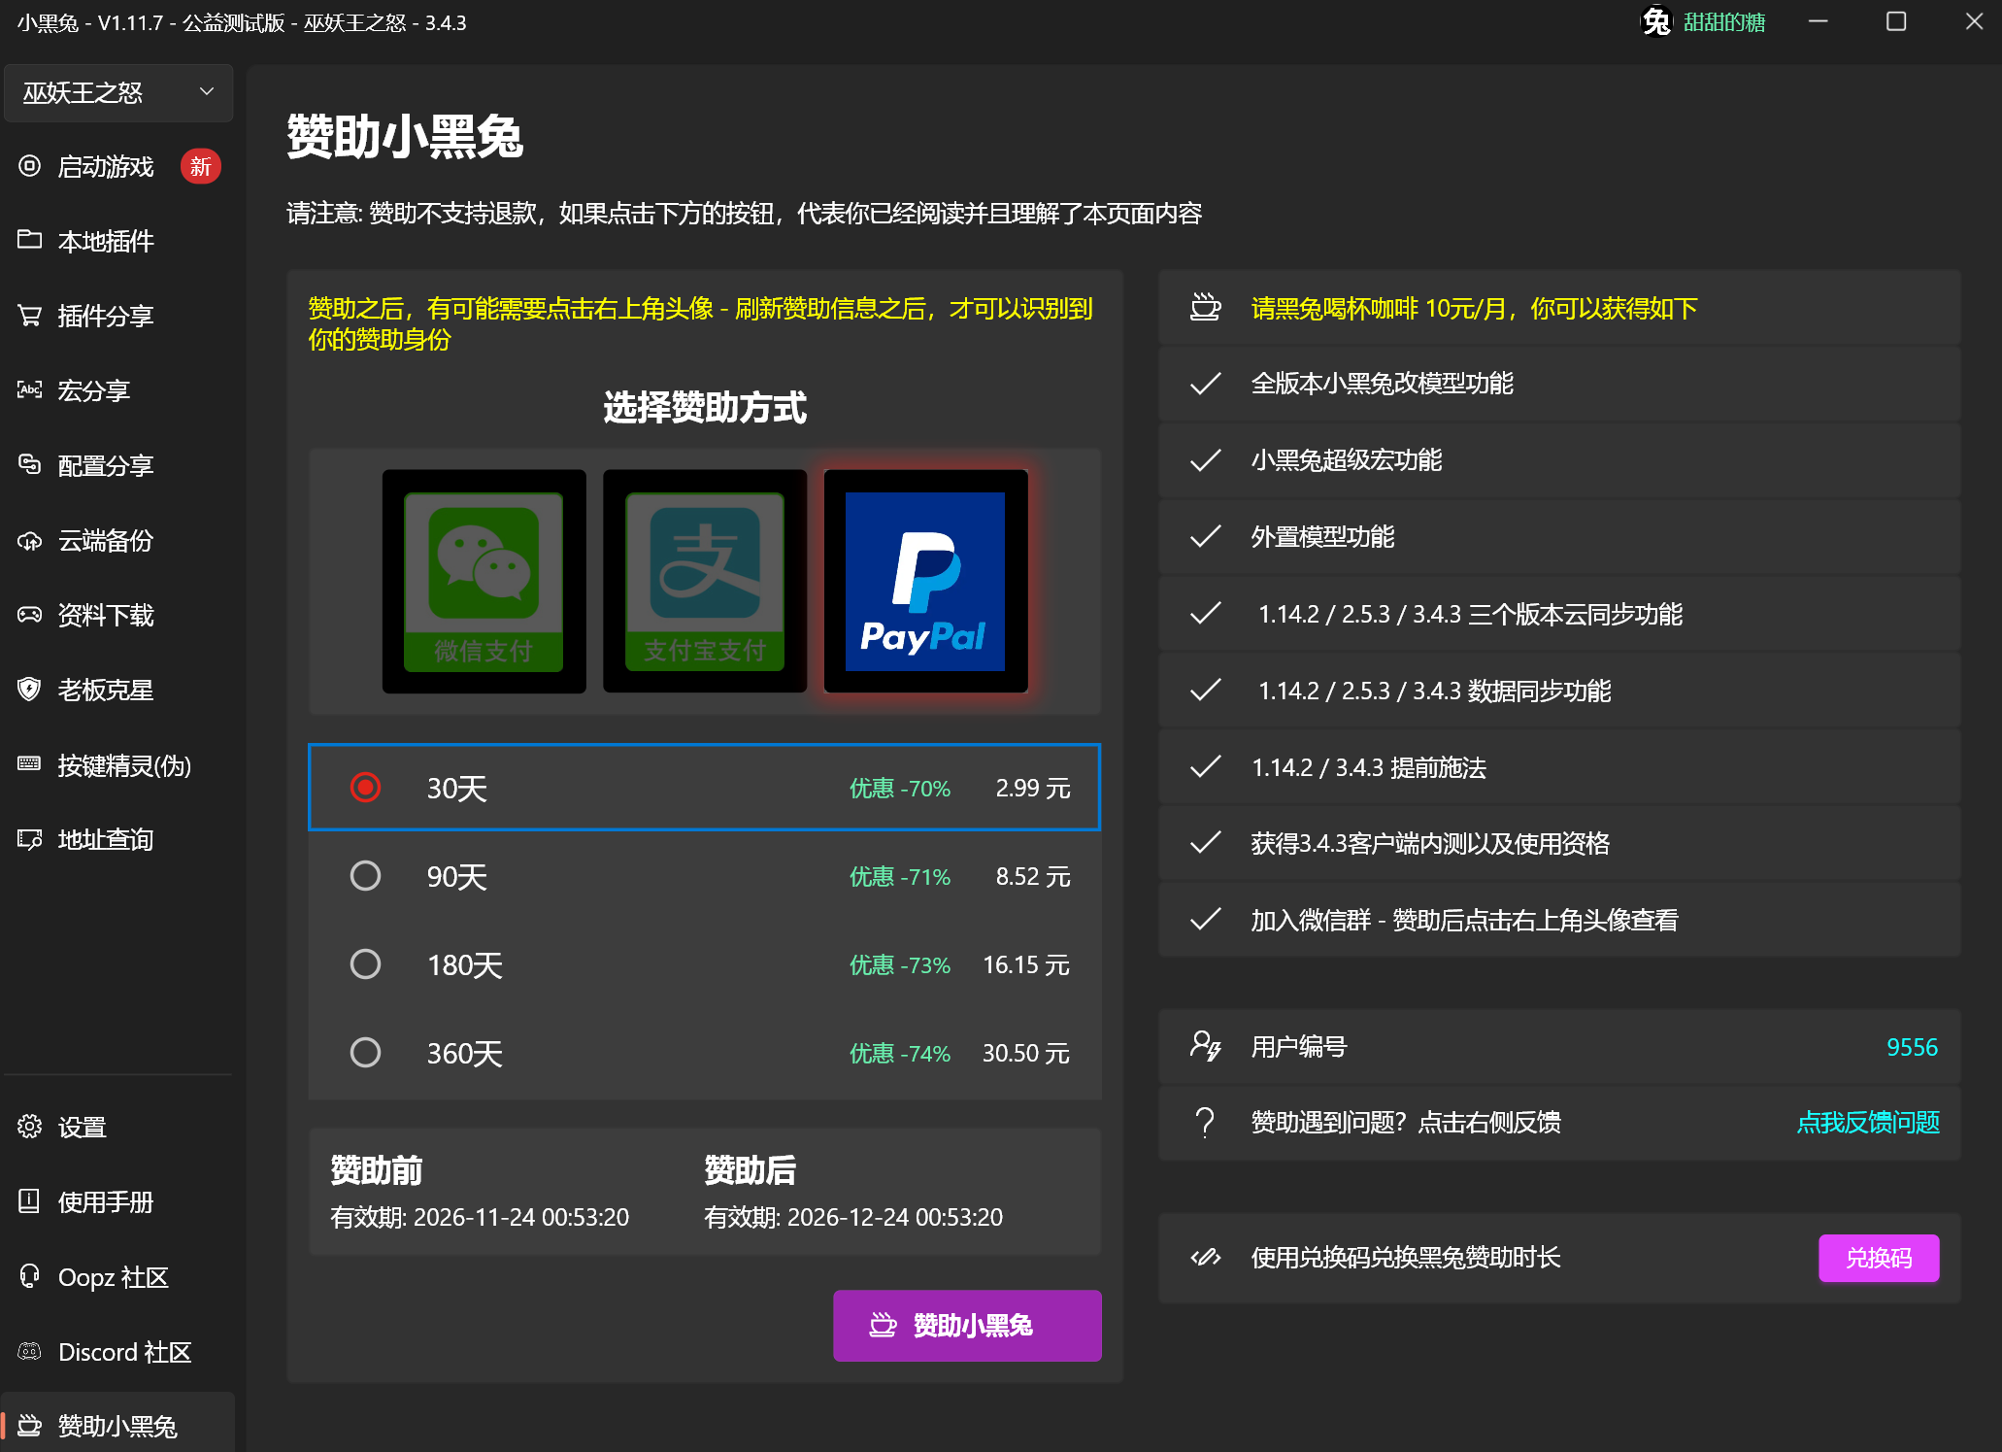This screenshot has width=2002, height=1452.
Task: Click the checkmark beside 小黑兔超级宏功能
Action: coord(1206,460)
